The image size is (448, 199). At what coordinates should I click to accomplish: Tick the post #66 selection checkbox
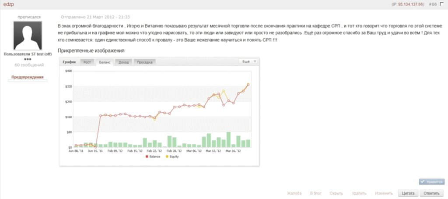point(443,4)
